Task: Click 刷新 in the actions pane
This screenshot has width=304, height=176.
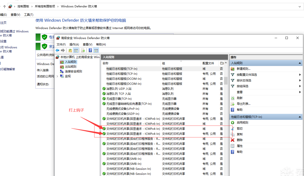Action: [240, 98]
